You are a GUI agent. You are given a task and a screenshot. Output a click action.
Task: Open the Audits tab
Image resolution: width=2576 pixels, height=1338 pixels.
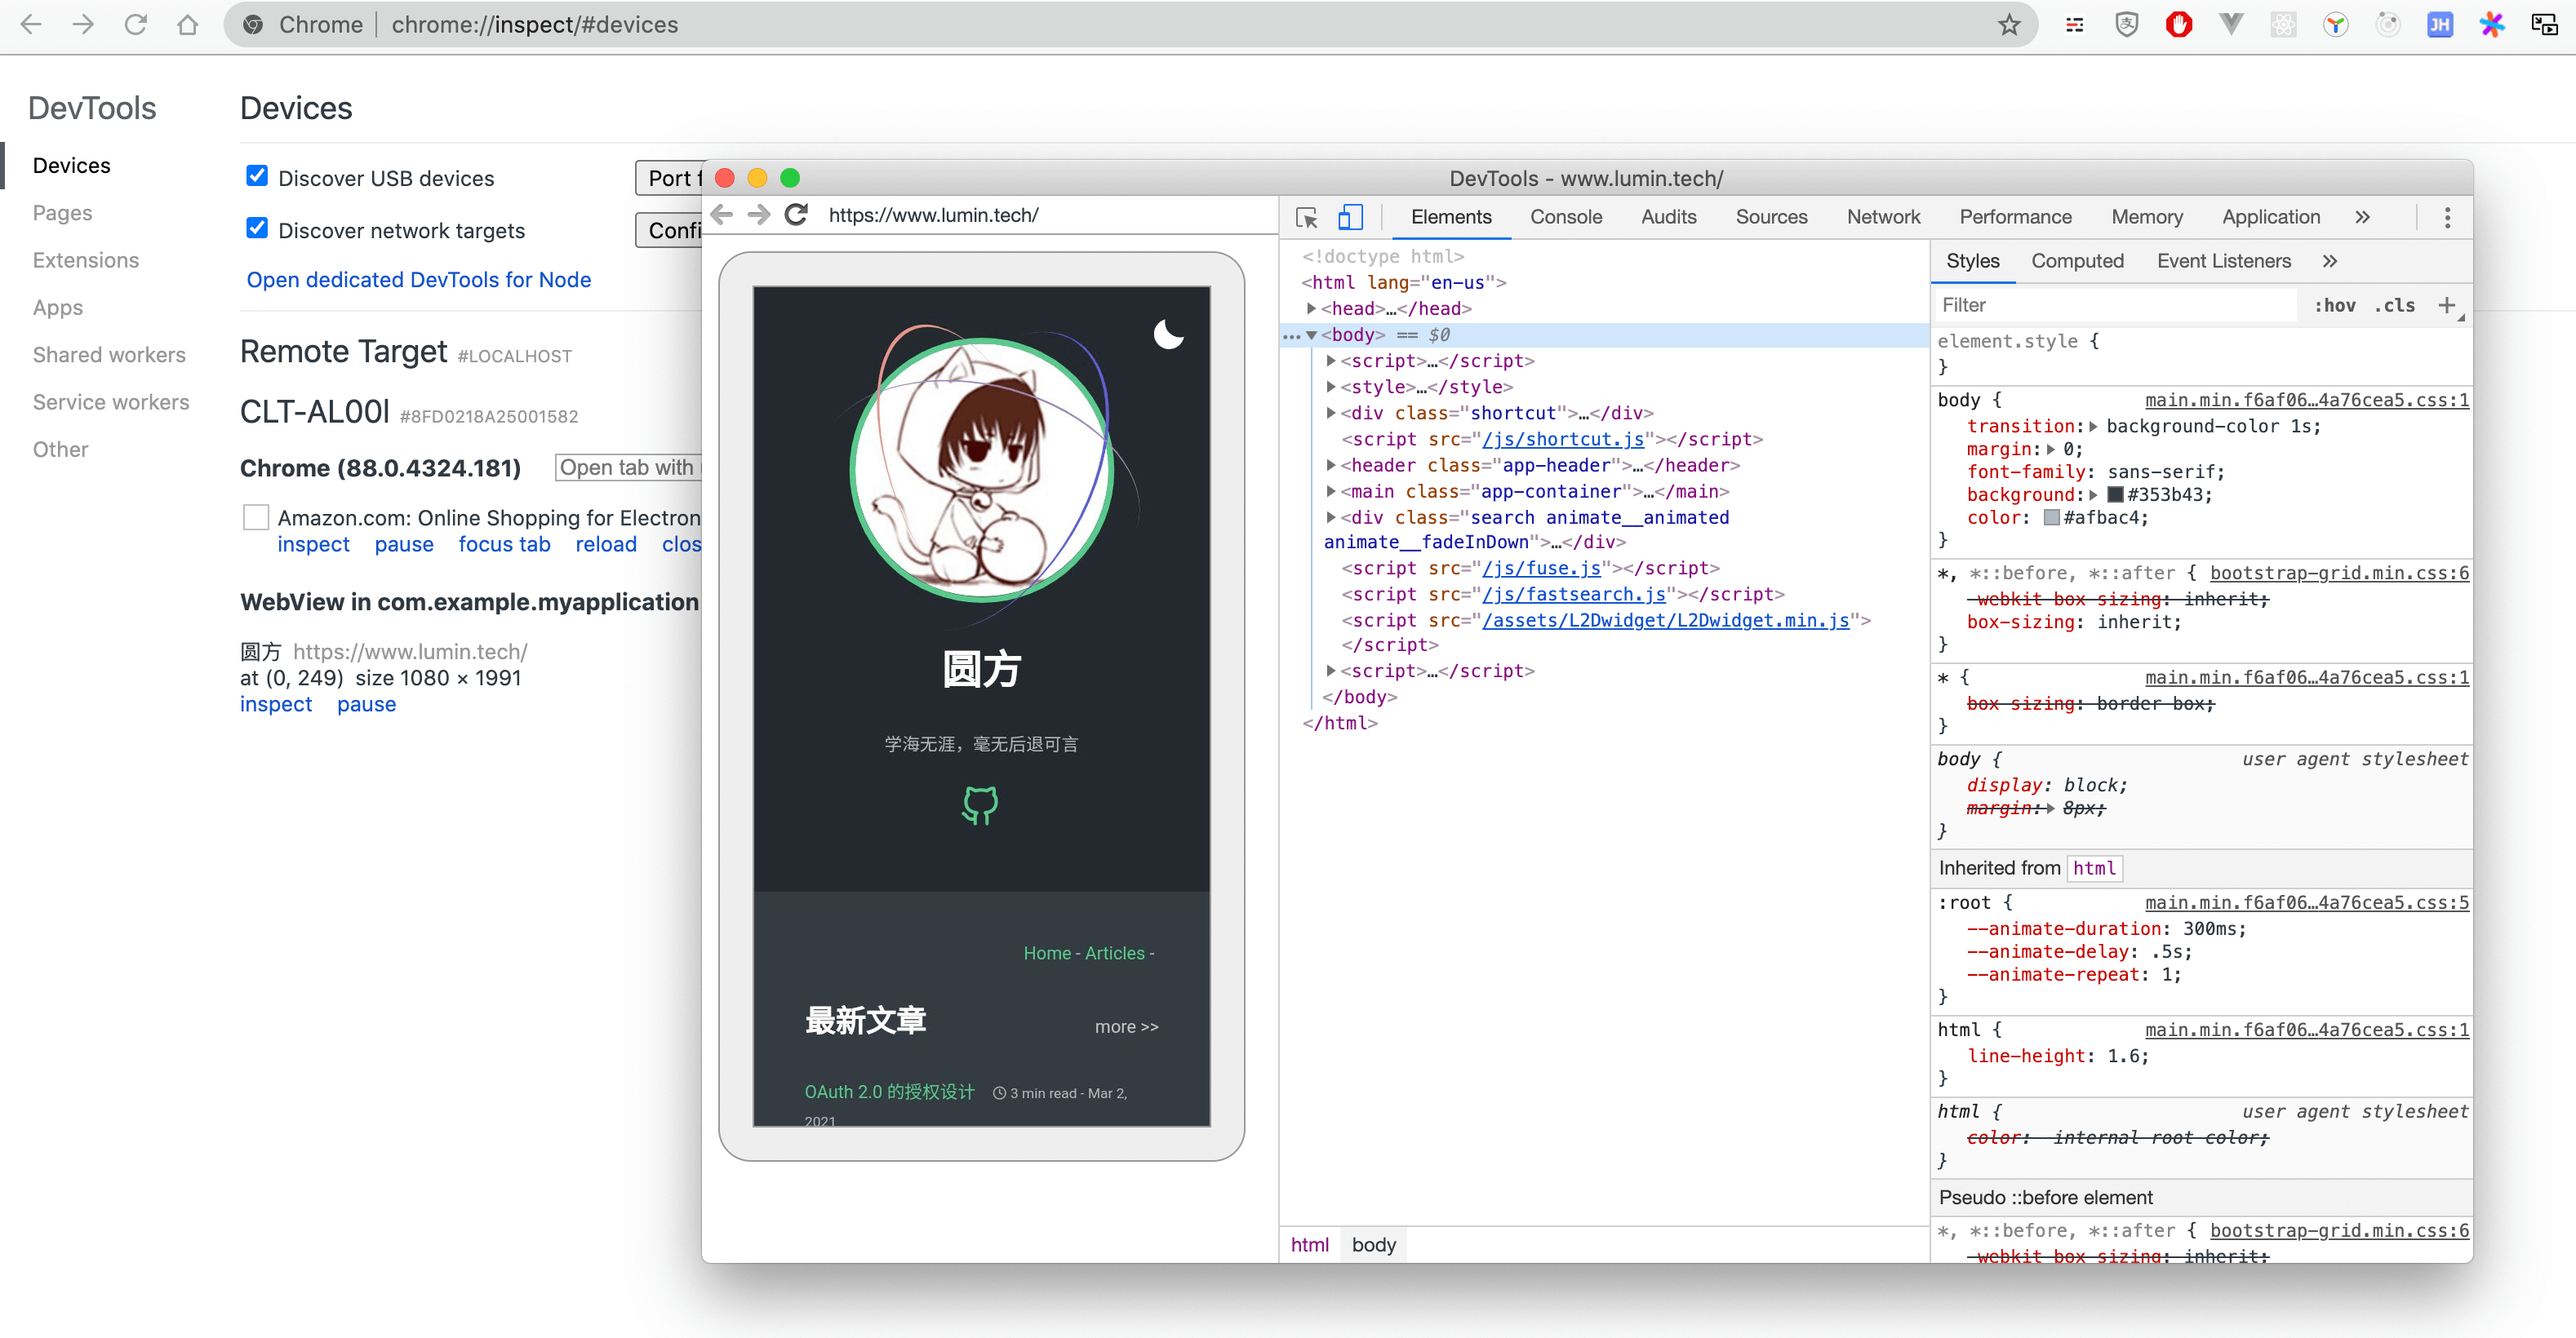pos(1668,217)
